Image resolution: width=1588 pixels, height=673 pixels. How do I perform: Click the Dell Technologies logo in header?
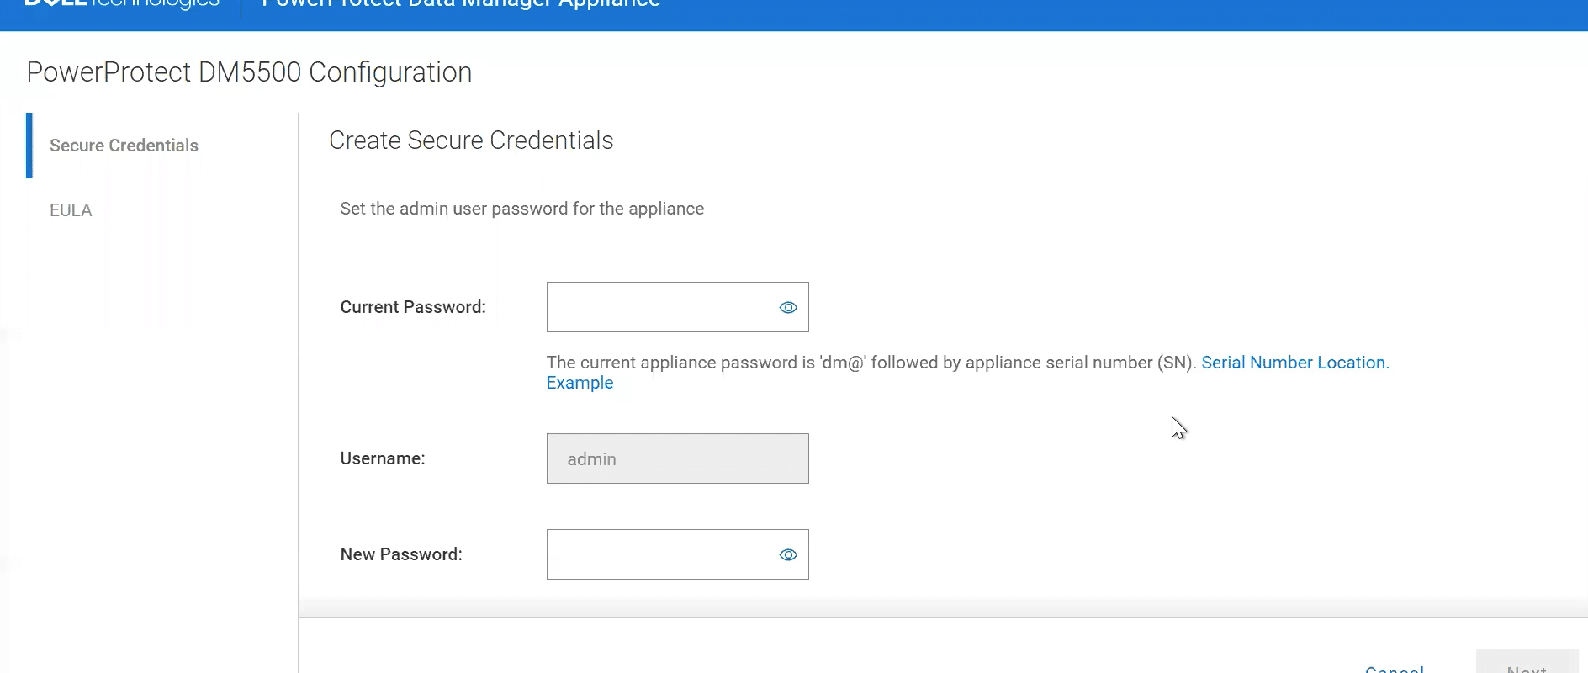pos(122,3)
